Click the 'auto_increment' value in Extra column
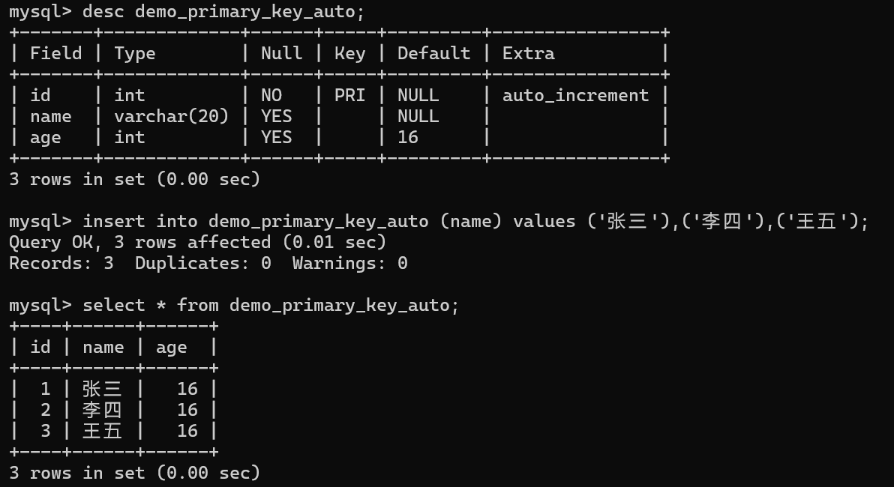 point(575,95)
